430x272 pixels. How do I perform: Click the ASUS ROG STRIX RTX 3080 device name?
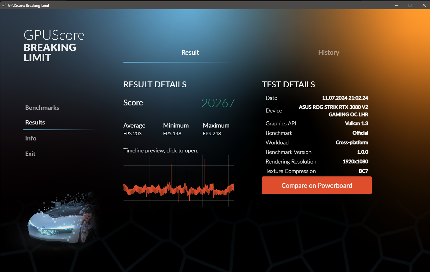click(333, 111)
